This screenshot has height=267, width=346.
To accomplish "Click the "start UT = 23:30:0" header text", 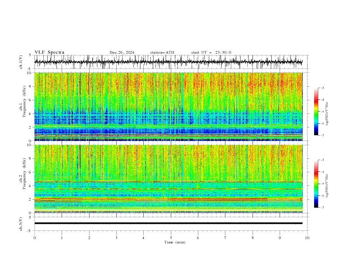I will pos(211,52).
